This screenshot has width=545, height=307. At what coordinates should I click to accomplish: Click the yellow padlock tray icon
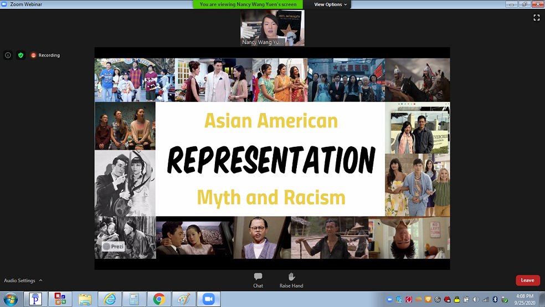point(457,299)
